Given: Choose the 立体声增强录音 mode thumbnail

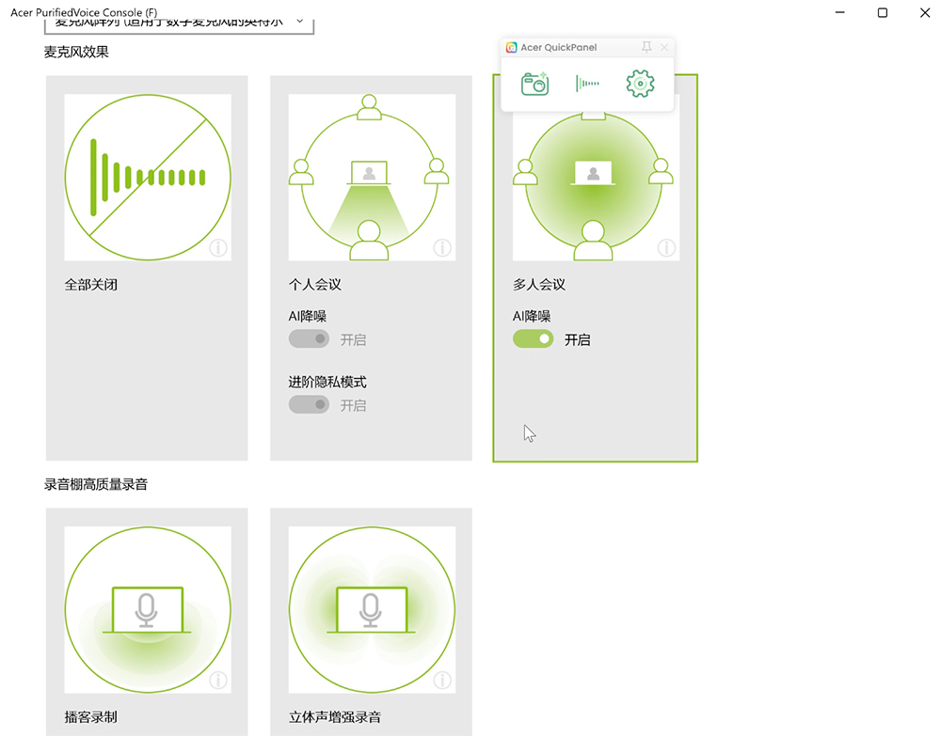Looking at the screenshot, I should [372, 609].
